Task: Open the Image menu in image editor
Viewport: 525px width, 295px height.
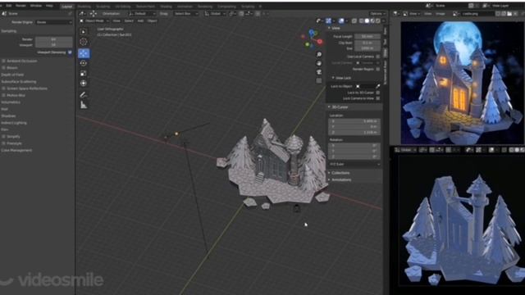Action: [x=441, y=14]
